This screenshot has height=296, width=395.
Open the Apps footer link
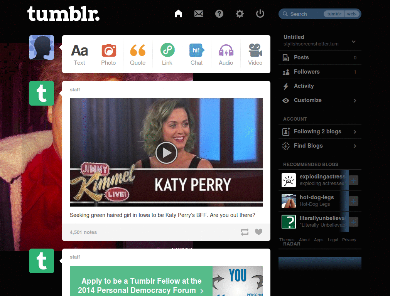click(319, 240)
